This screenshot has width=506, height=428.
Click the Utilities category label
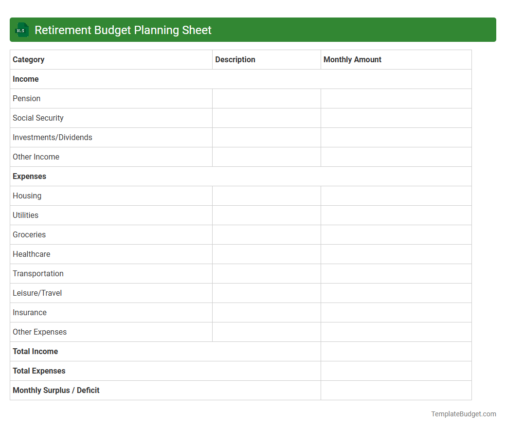click(x=25, y=215)
